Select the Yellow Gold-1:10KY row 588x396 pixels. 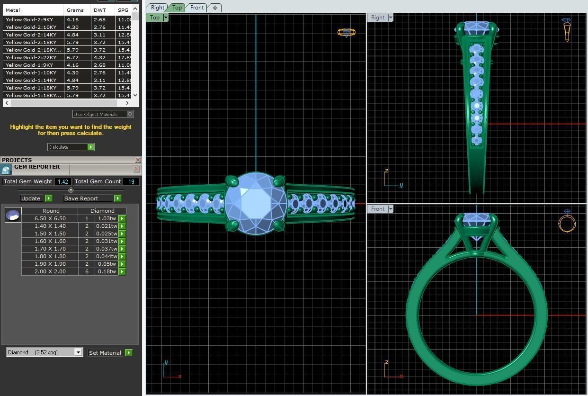pyautogui.click(x=67, y=72)
